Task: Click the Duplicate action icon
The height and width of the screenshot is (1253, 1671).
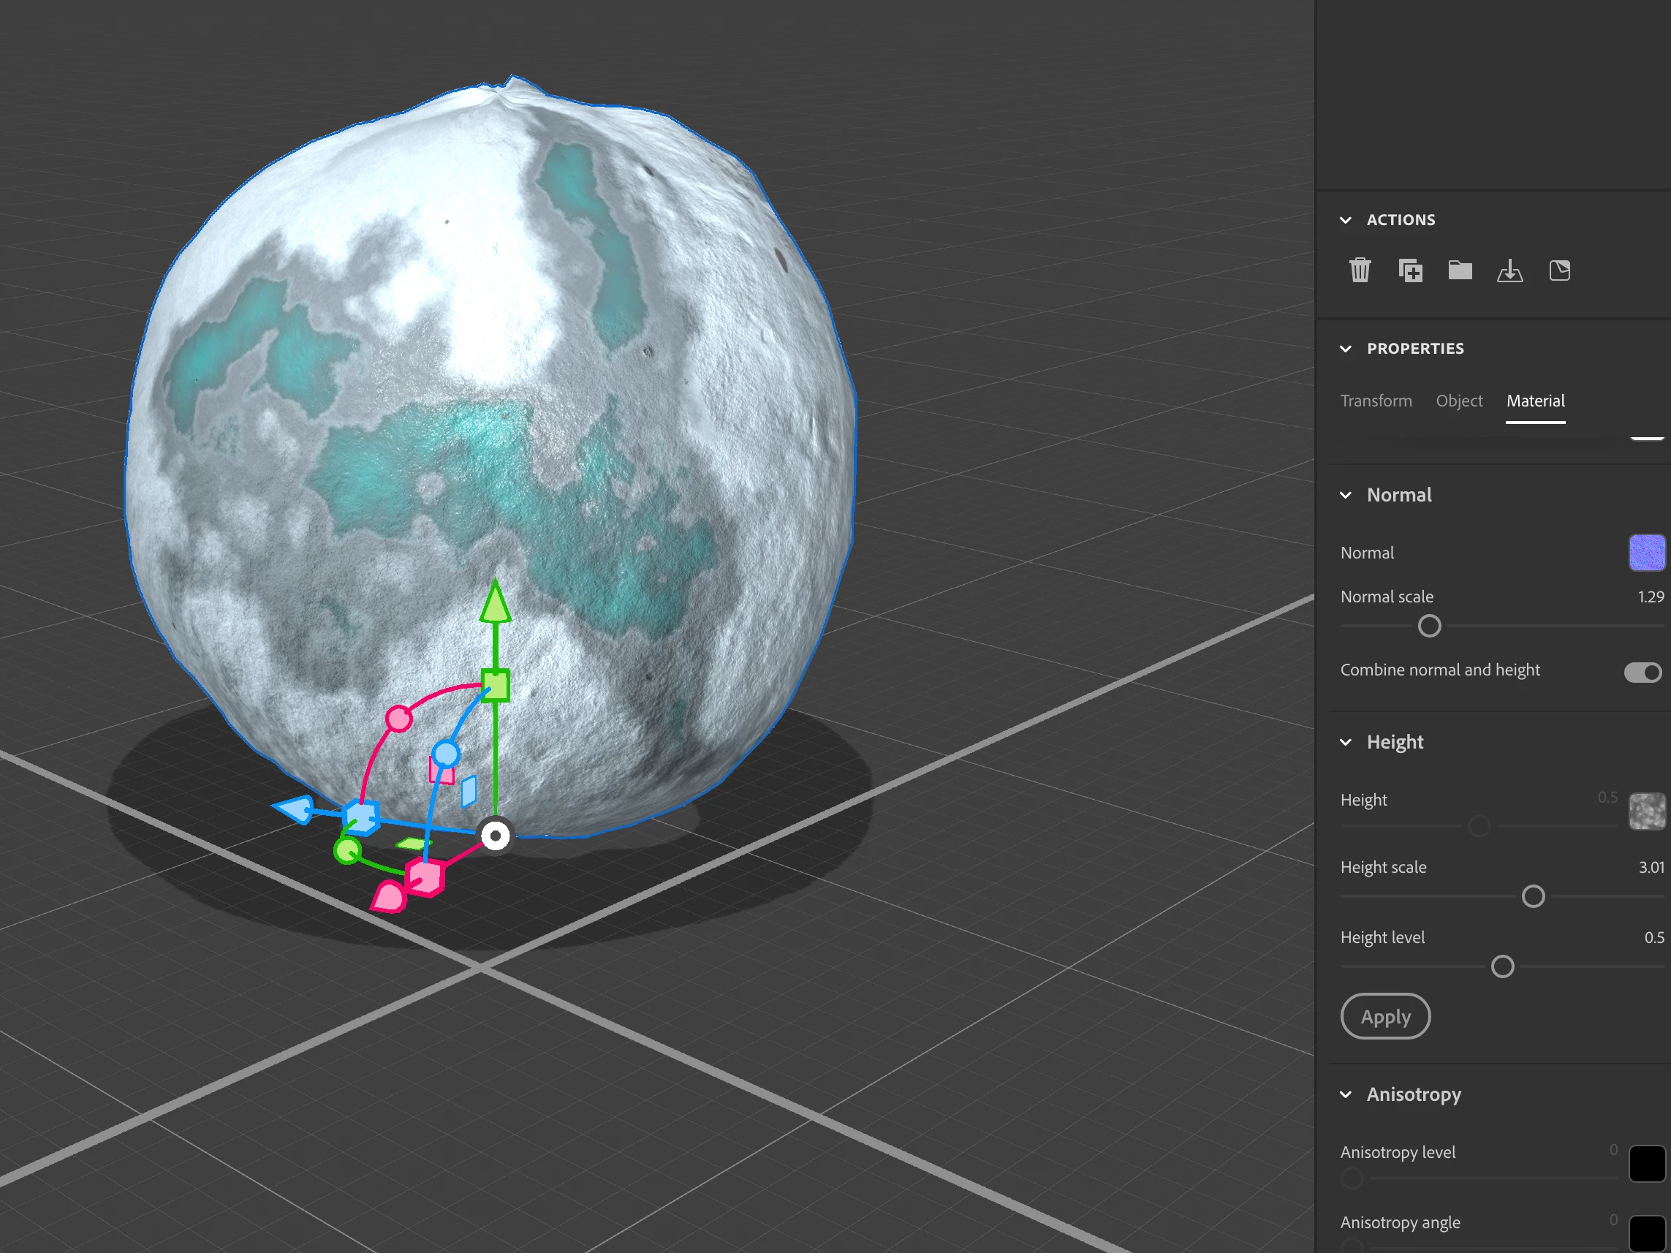Action: click(1409, 270)
